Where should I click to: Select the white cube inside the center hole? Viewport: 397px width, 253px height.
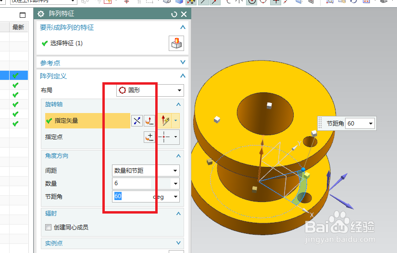pyautogui.click(x=269, y=105)
